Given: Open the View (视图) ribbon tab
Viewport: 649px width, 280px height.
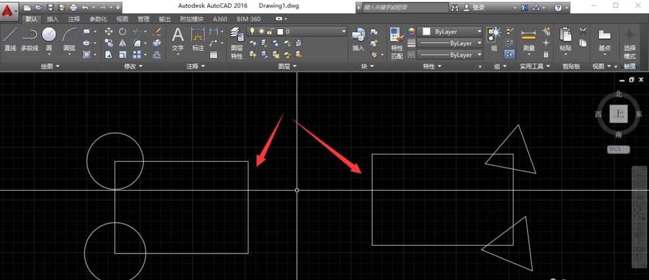Looking at the screenshot, I should (x=122, y=19).
